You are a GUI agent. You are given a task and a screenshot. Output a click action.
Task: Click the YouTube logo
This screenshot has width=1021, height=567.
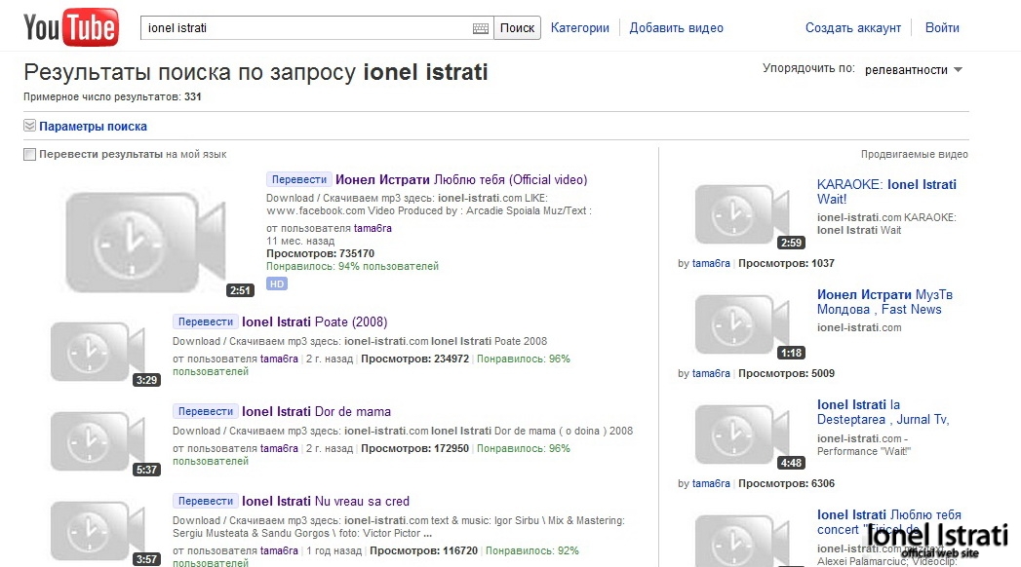click(70, 28)
